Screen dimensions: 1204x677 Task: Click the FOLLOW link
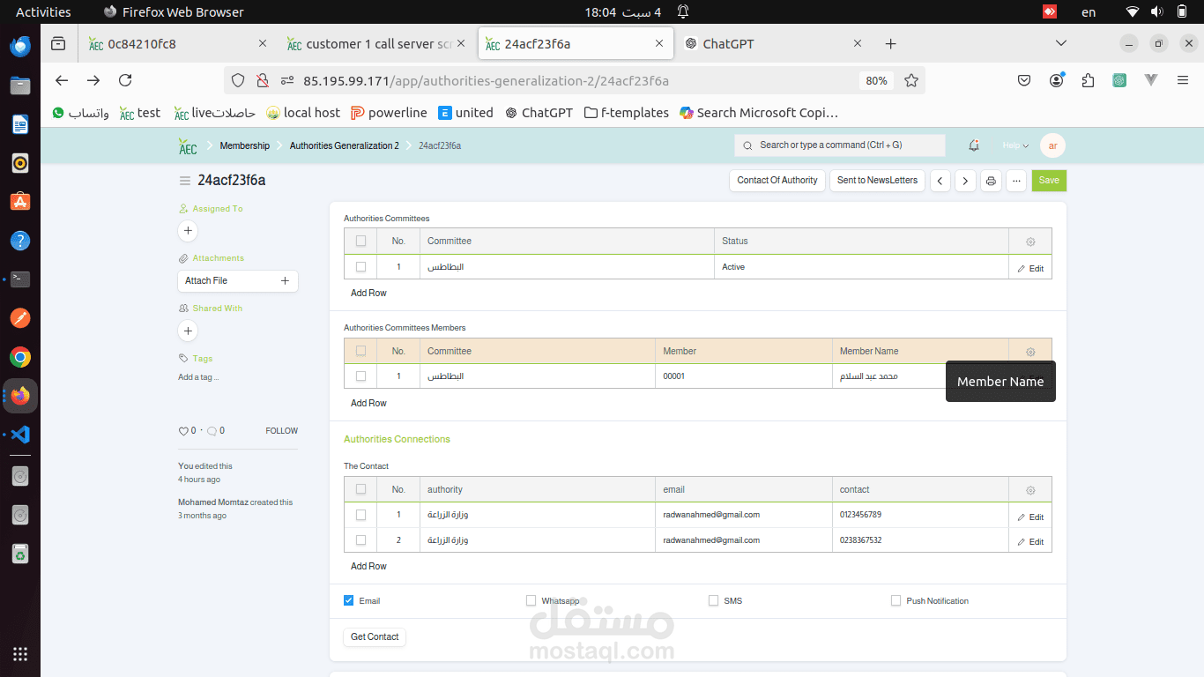(x=282, y=431)
